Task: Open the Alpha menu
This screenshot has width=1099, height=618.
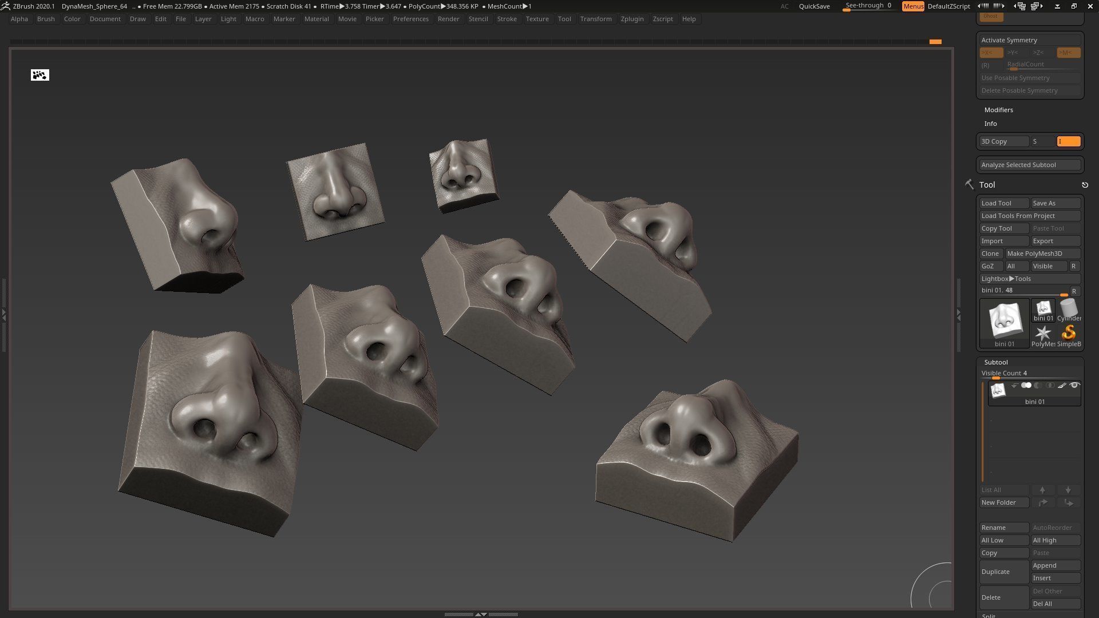Action: [19, 19]
